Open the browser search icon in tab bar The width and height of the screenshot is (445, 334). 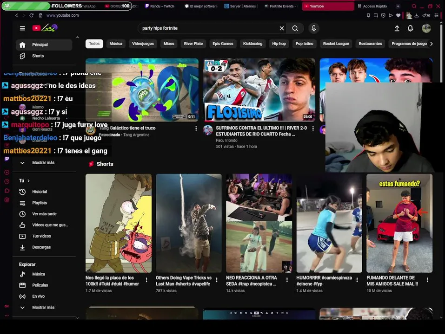point(414,6)
